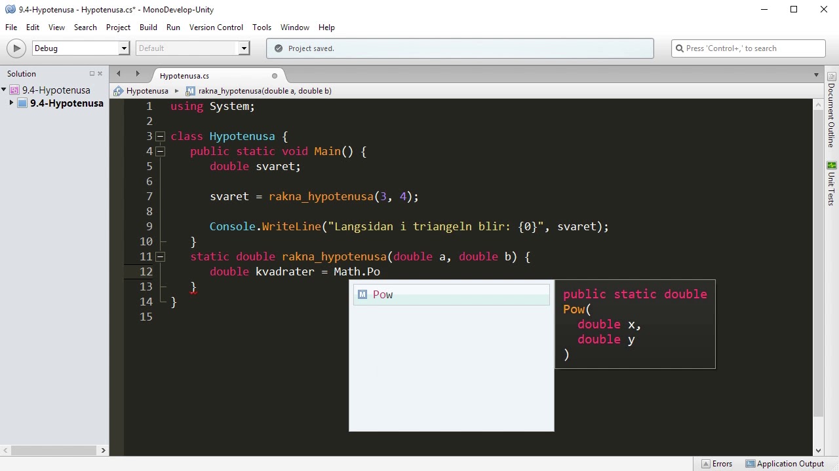Expand the 9.4-Hypotenusa project node
The width and height of the screenshot is (839, 471).
(11, 103)
